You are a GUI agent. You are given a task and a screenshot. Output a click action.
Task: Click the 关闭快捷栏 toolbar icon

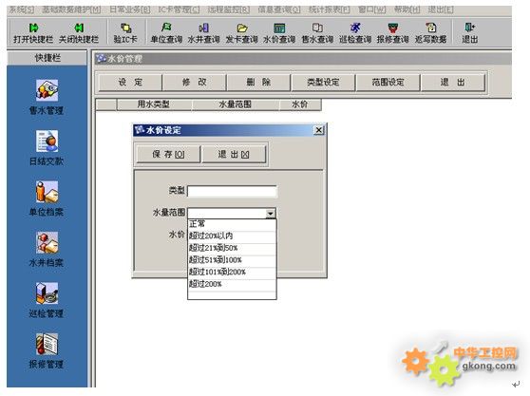tap(79, 33)
